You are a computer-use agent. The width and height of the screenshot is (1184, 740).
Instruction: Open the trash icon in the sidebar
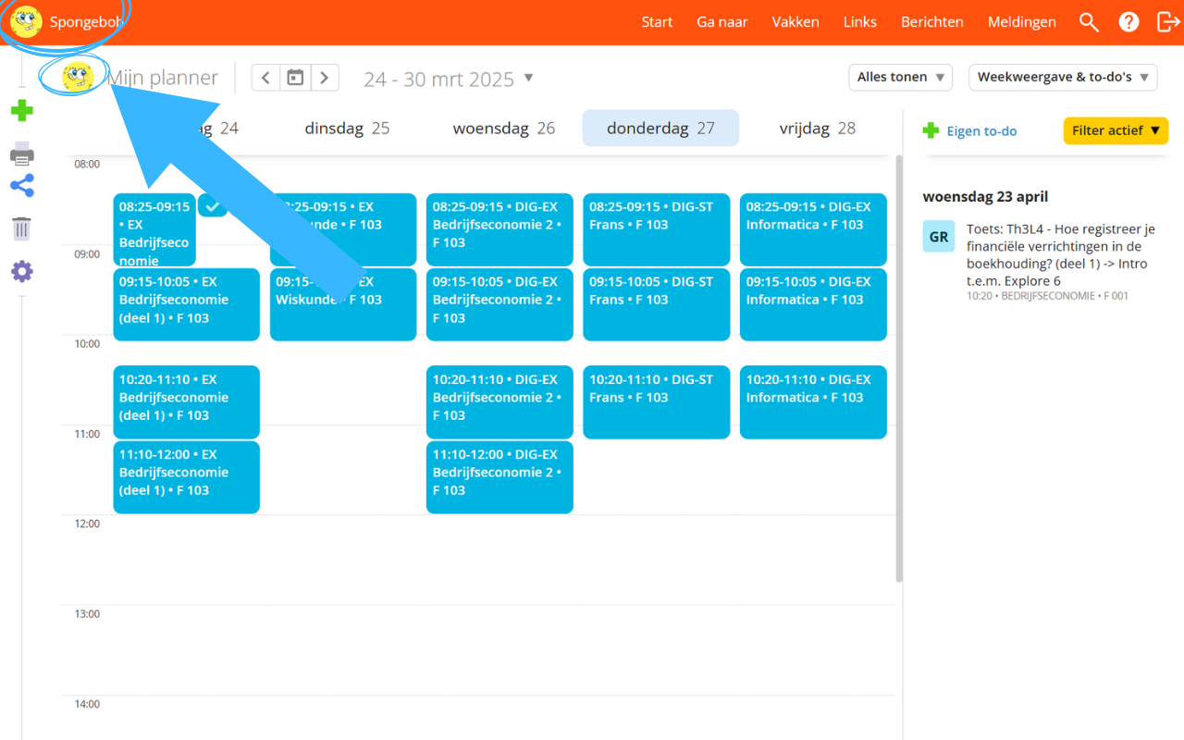click(x=20, y=228)
